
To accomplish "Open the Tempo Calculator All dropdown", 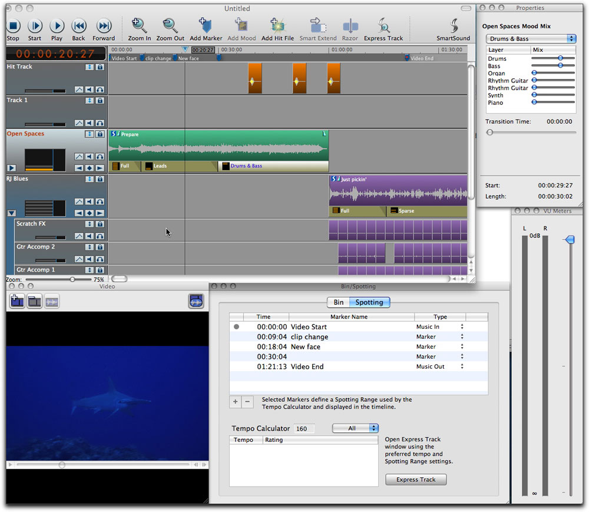I will (x=355, y=428).
